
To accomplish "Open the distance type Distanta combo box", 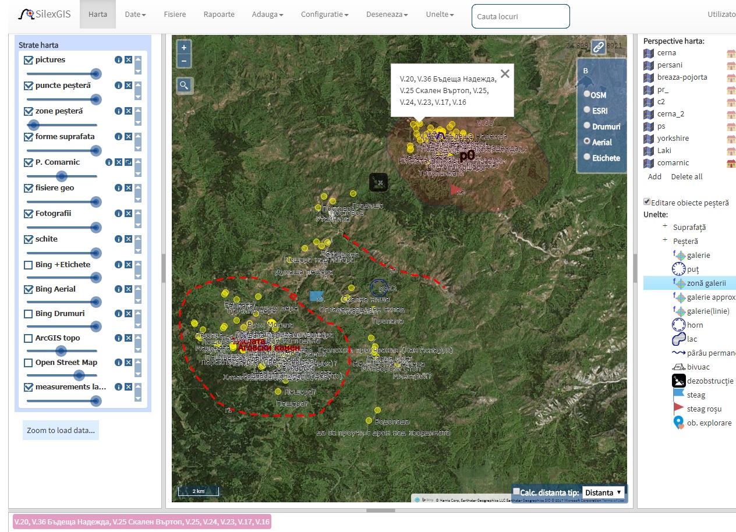I will [x=603, y=492].
